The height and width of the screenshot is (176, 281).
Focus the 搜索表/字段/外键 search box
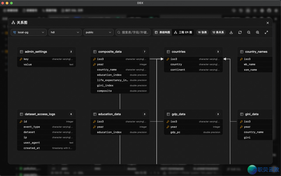pyautogui.click(x=133, y=32)
